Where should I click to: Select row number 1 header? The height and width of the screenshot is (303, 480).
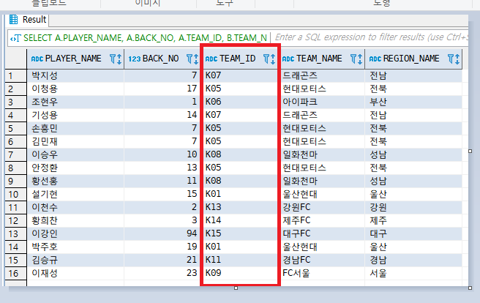click(x=16, y=75)
